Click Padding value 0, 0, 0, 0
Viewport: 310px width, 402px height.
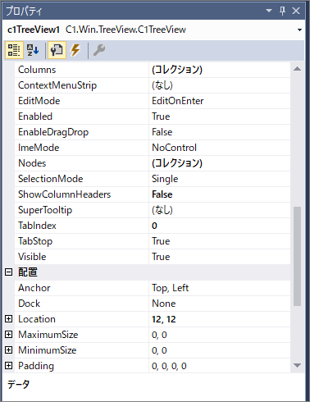click(169, 366)
